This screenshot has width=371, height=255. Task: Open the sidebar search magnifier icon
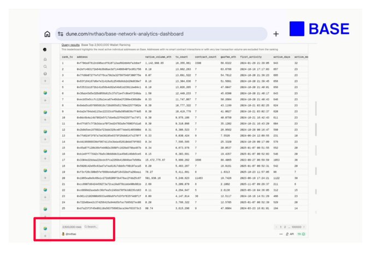(x=45, y=67)
